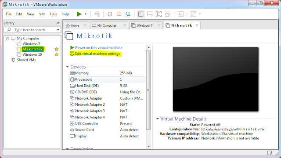Toggle the library sidebar visibility button
This screenshot has height=158, width=281.
point(140,14)
